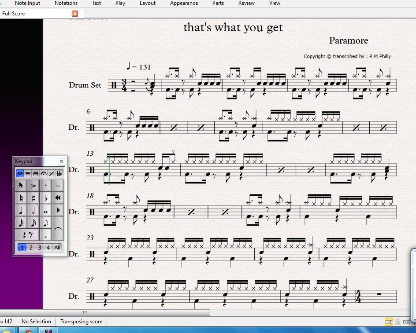Open the jazz articulations keypad layout
Viewport: 416px width, 333px height.
[x=52, y=173]
